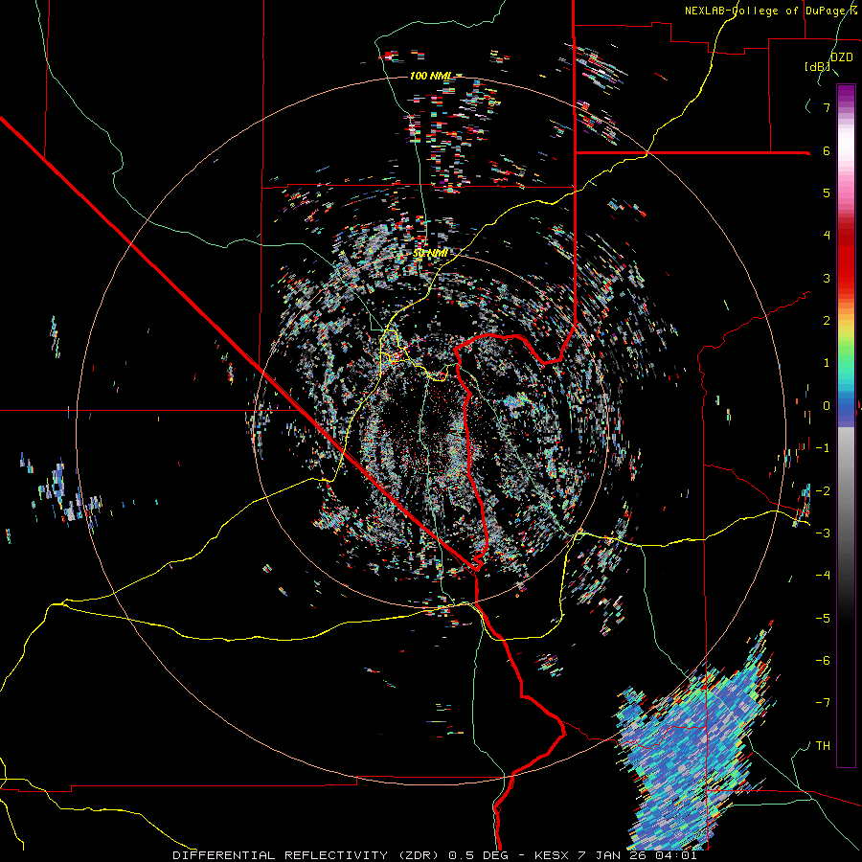Click the DZD label above the color scale

842,57
